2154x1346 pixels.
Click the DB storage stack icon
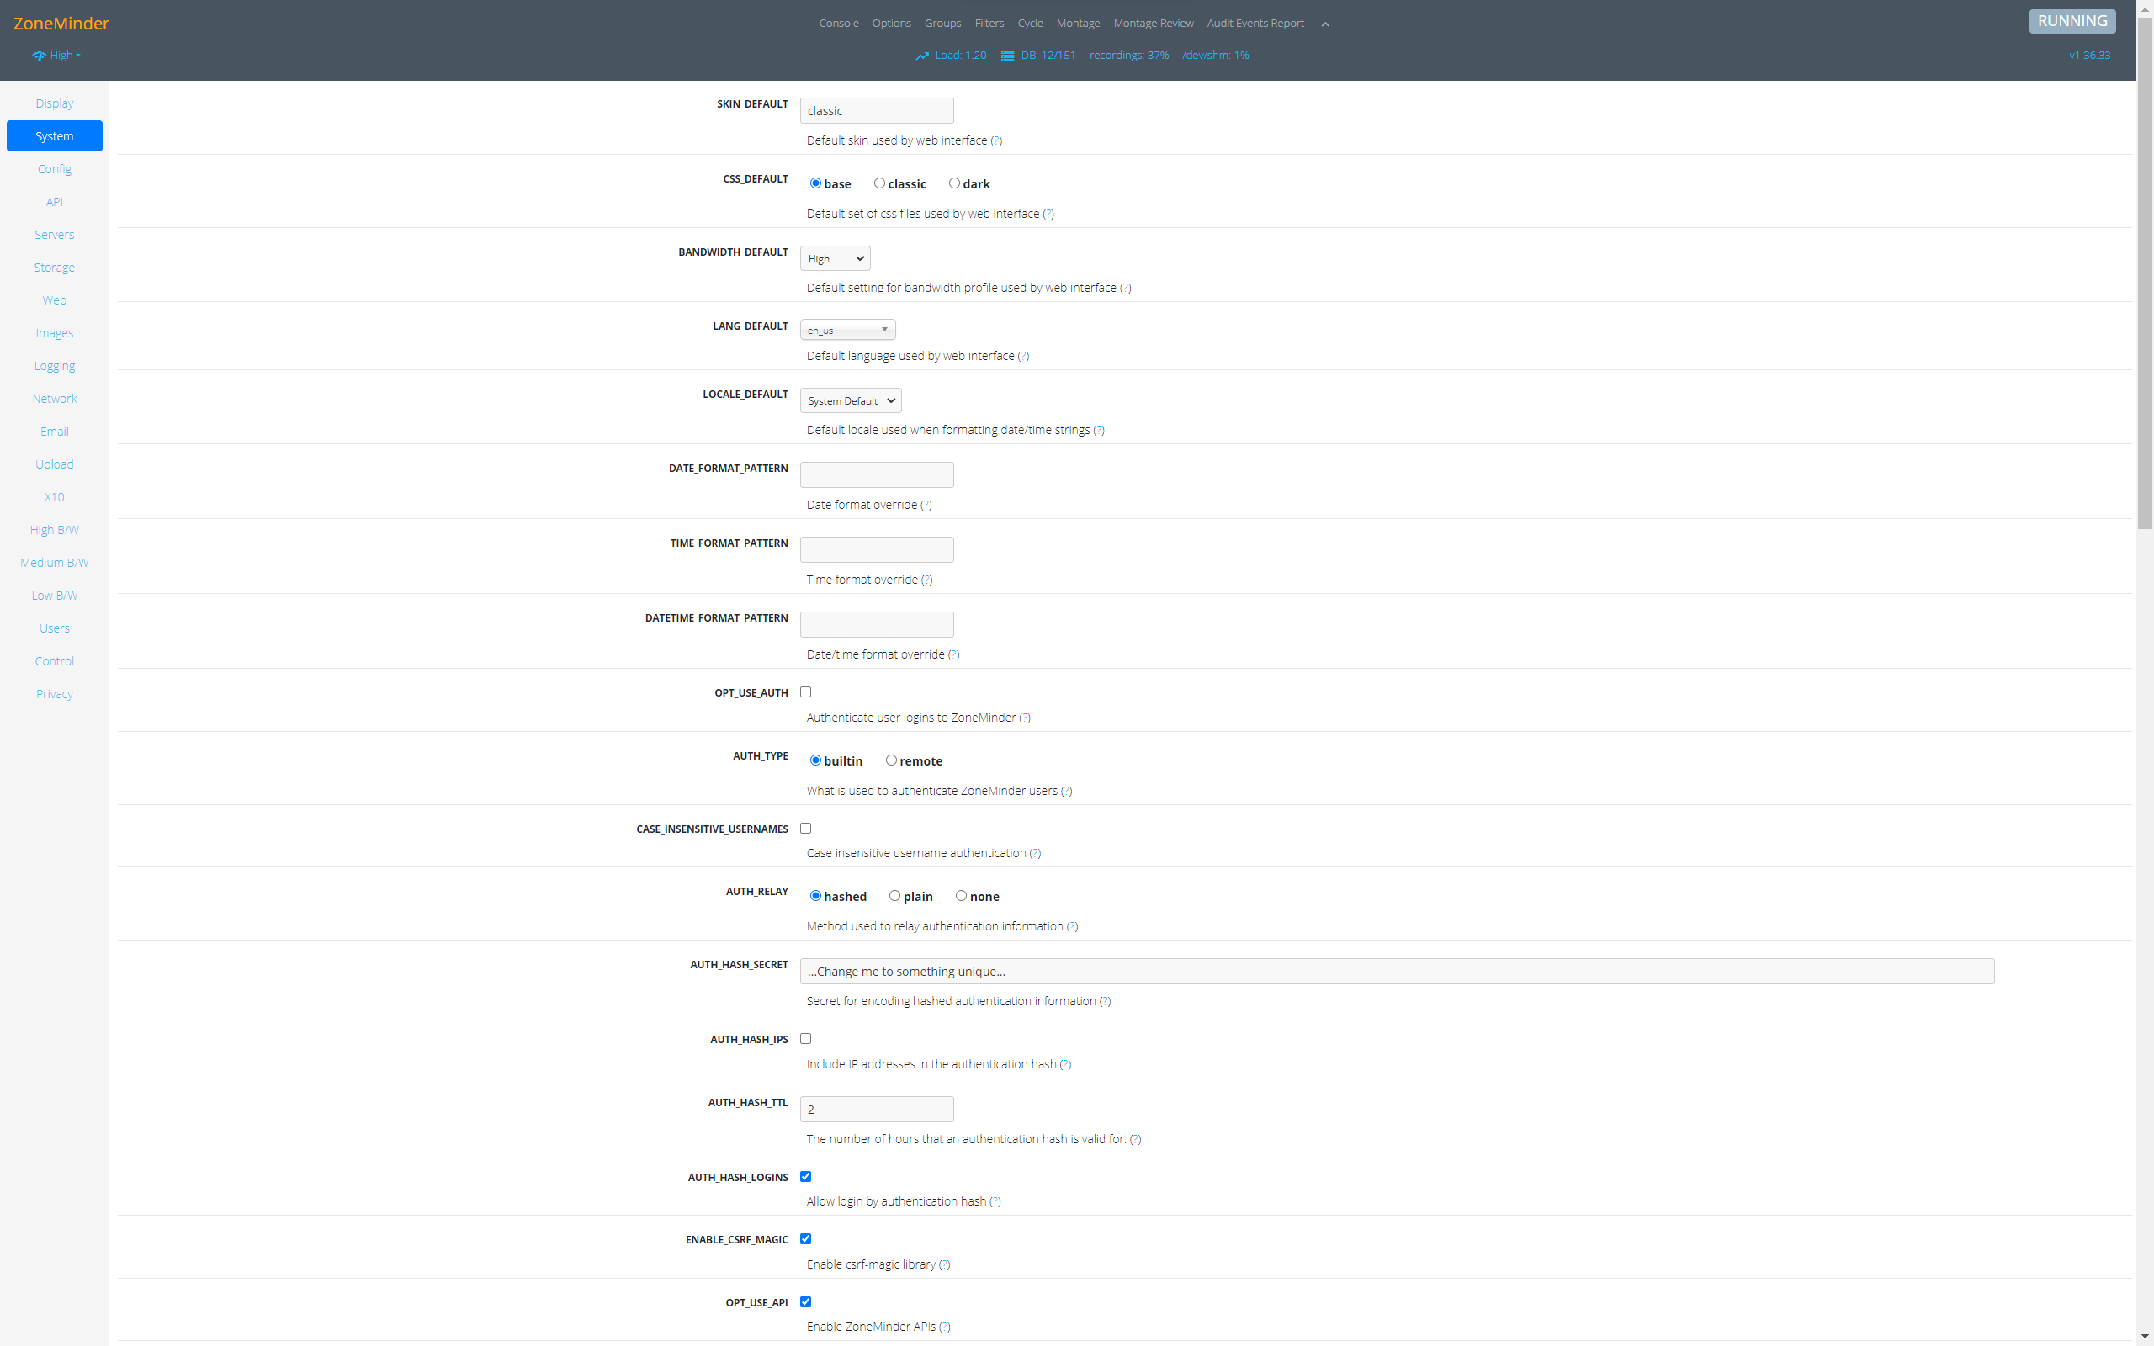click(1006, 56)
